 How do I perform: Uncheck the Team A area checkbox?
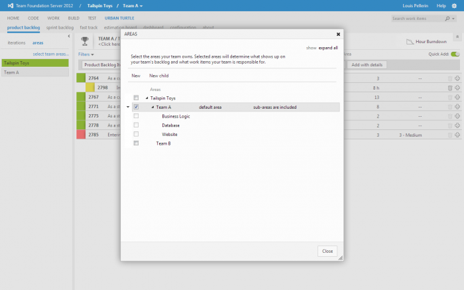[x=136, y=107]
